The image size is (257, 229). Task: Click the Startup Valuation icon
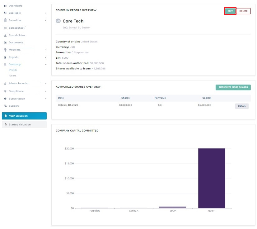(6, 124)
